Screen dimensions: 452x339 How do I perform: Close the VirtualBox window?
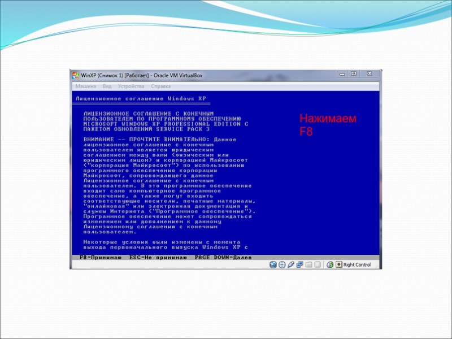(x=370, y=74)
